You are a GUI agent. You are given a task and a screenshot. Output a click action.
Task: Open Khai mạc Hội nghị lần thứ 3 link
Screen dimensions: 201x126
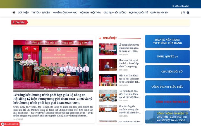click(129, 63)
